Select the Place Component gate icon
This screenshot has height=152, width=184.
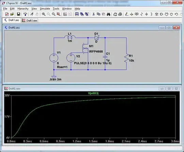162,14
